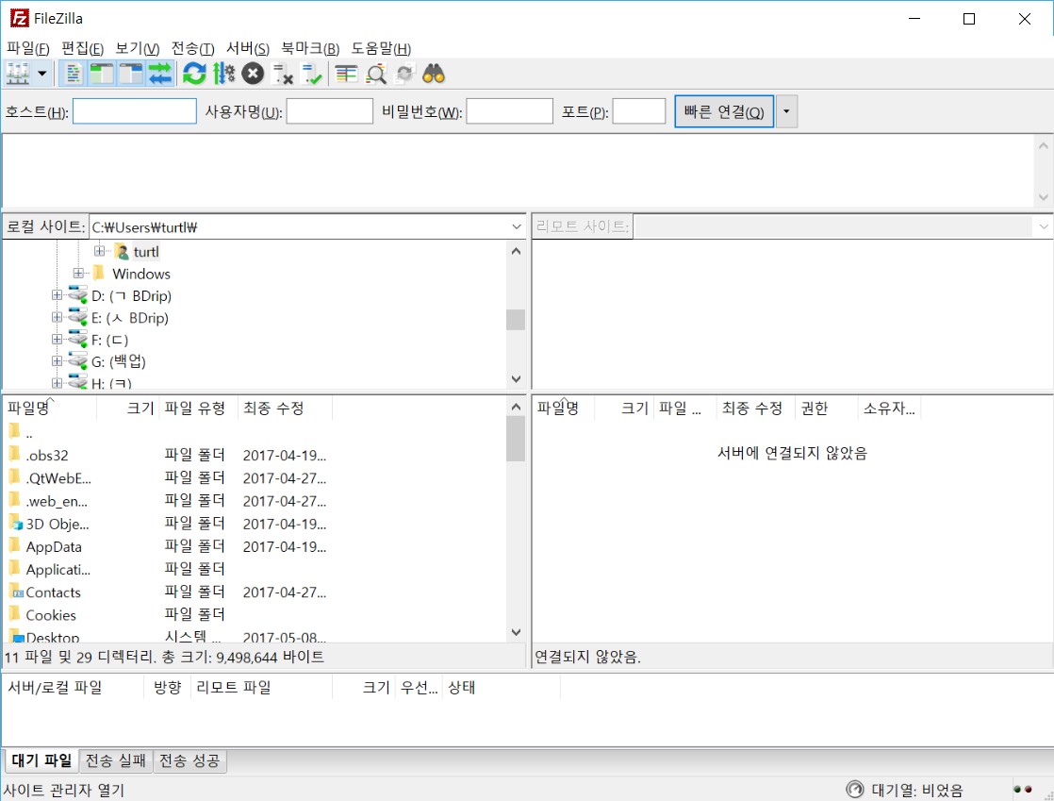Image resolution: width=1054 pixels, height=801 pixels.
Task: Switch to the 전송 성공 tab
Action: 189,760
